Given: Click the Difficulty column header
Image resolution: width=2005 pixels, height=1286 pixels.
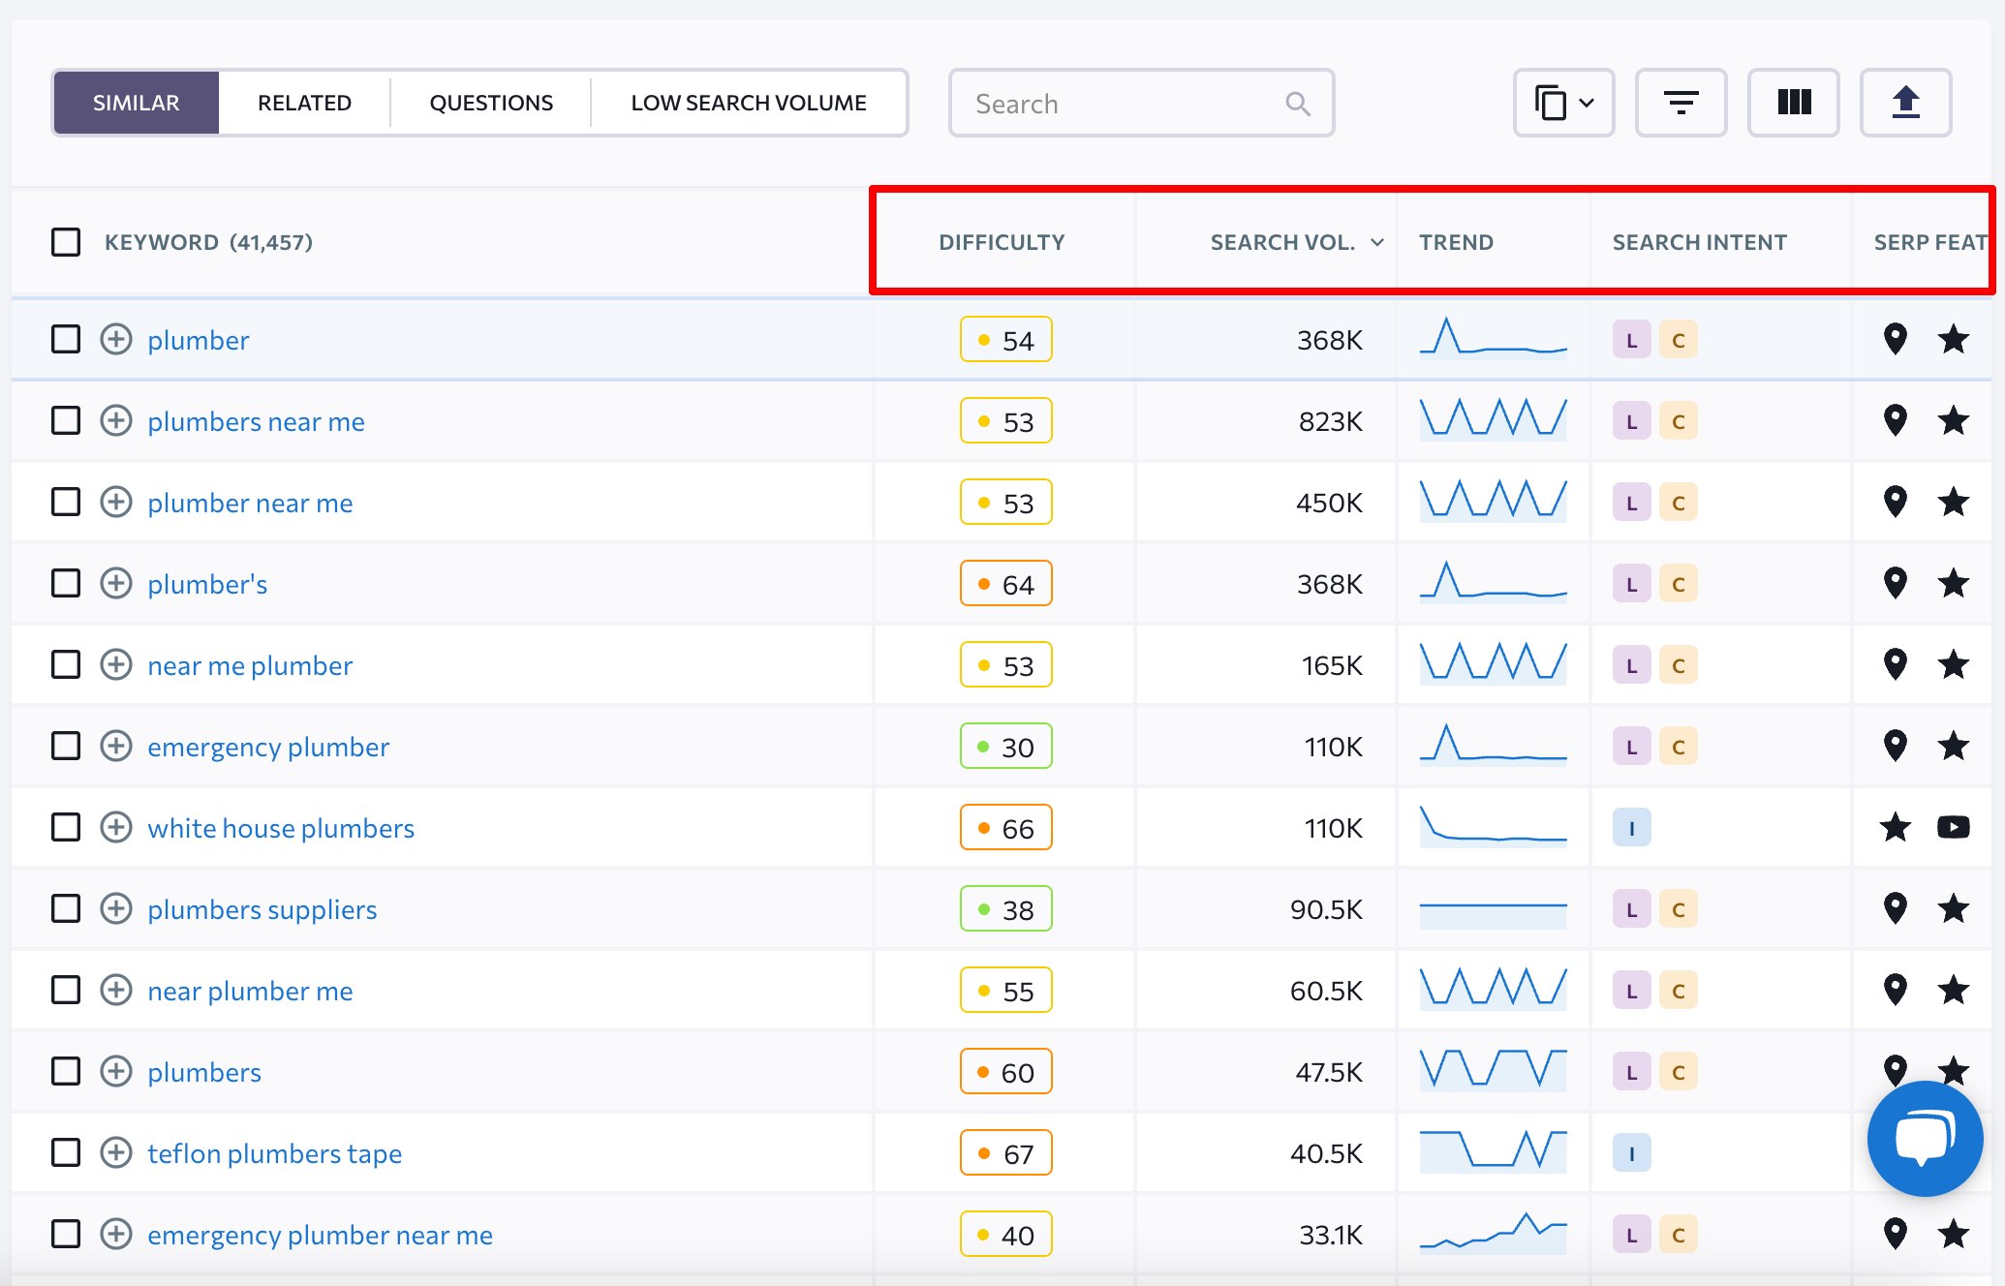Looking at the screenshot, I should pyautogui.click(x=1002, y=242).
